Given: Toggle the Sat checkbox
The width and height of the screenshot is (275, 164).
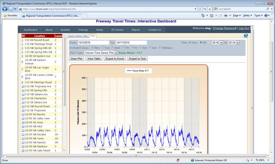Looking at the screenshot, I should point(140,47).
